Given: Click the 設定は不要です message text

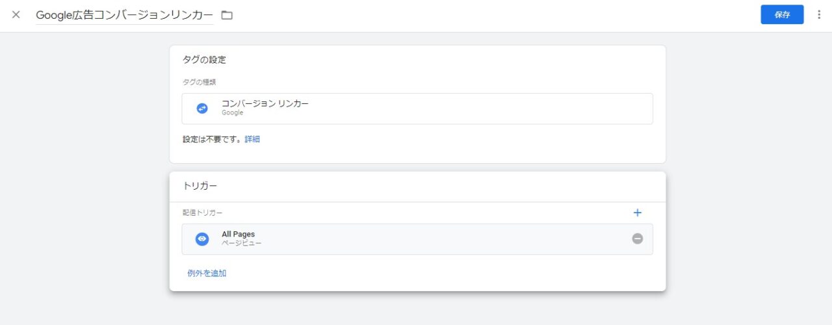Looking at the screenshot, I should coord(212,139).
